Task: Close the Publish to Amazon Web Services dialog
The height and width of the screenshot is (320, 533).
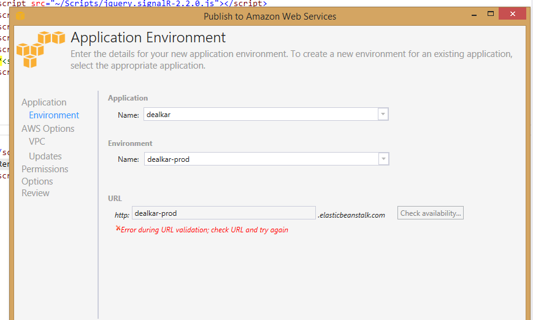Action: pyautogui.click(x=513, y=14)
